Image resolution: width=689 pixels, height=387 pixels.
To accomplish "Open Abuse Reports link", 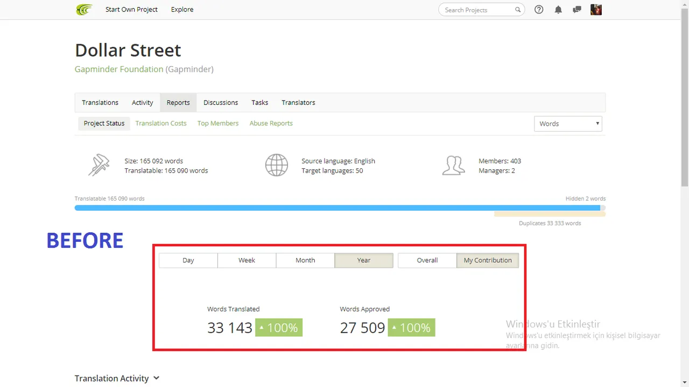I will [271, 123].
